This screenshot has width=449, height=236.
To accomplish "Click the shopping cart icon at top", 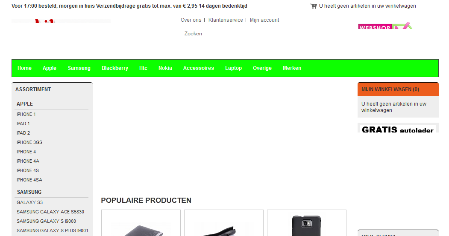I will tap(314, 6).
